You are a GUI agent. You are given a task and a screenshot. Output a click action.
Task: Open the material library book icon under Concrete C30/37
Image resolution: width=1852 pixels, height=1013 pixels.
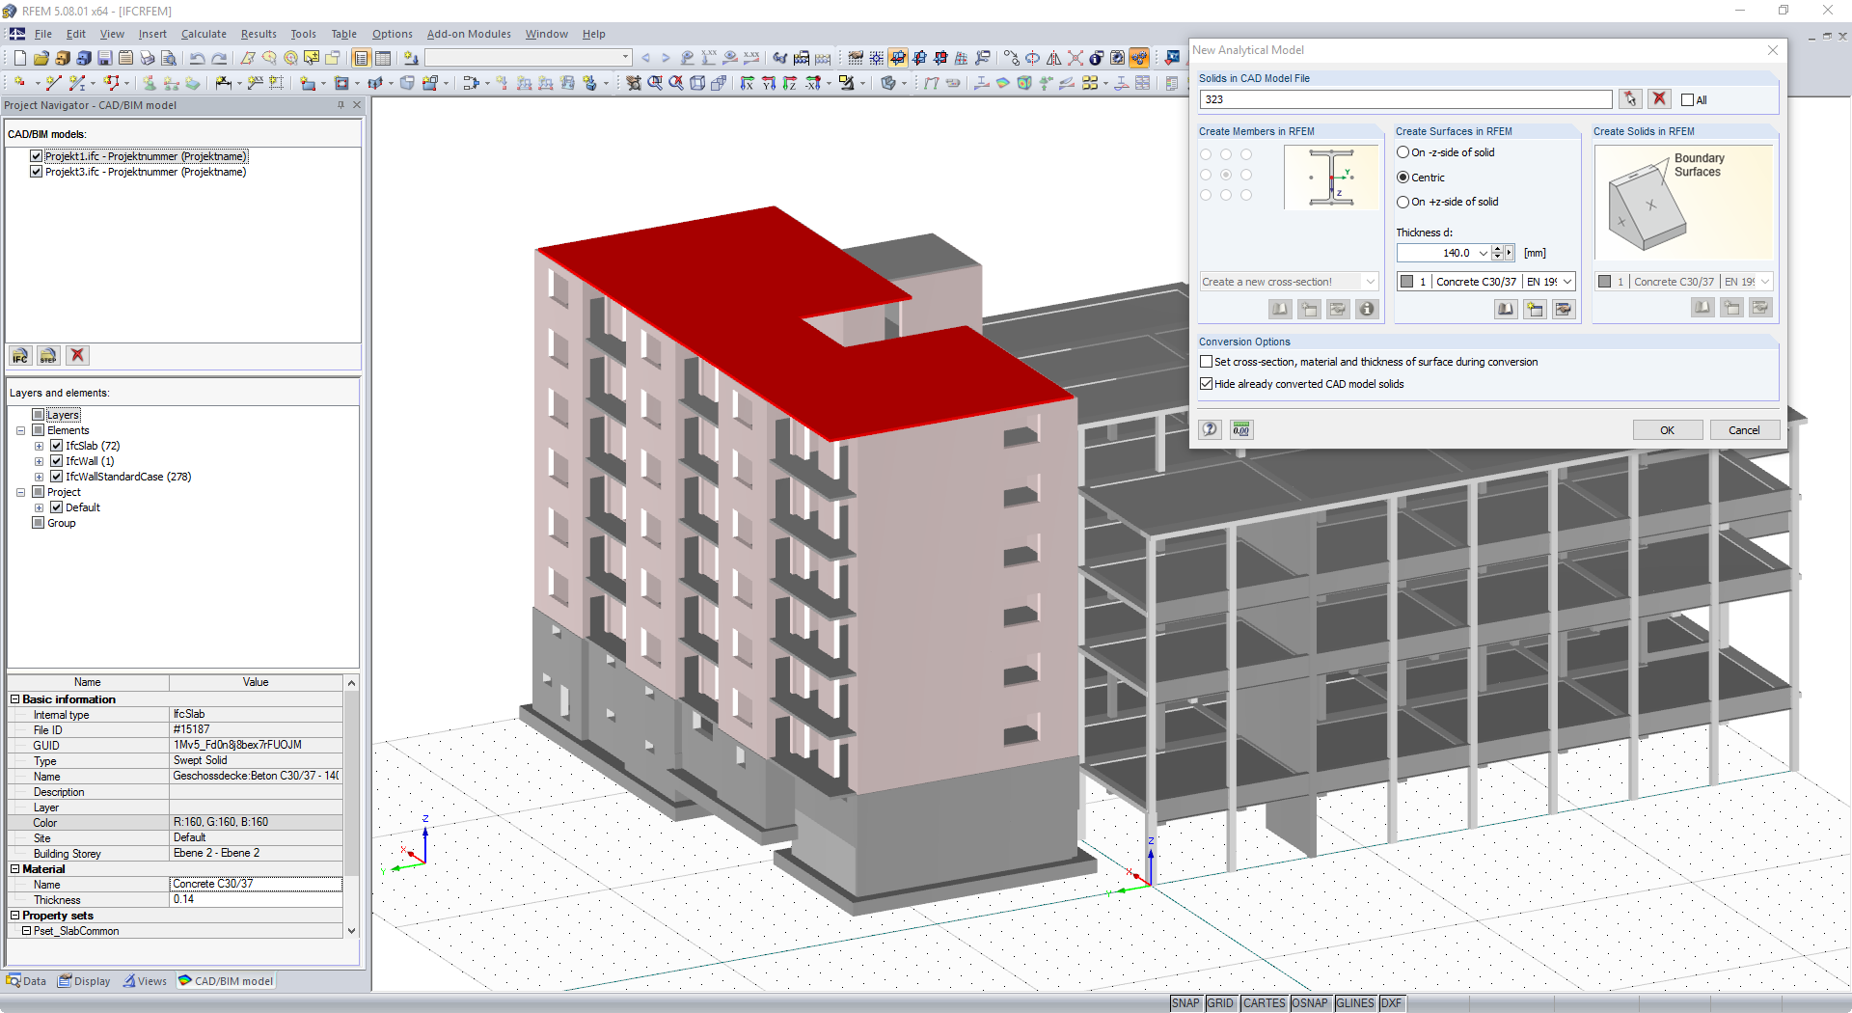point(1505,309)
